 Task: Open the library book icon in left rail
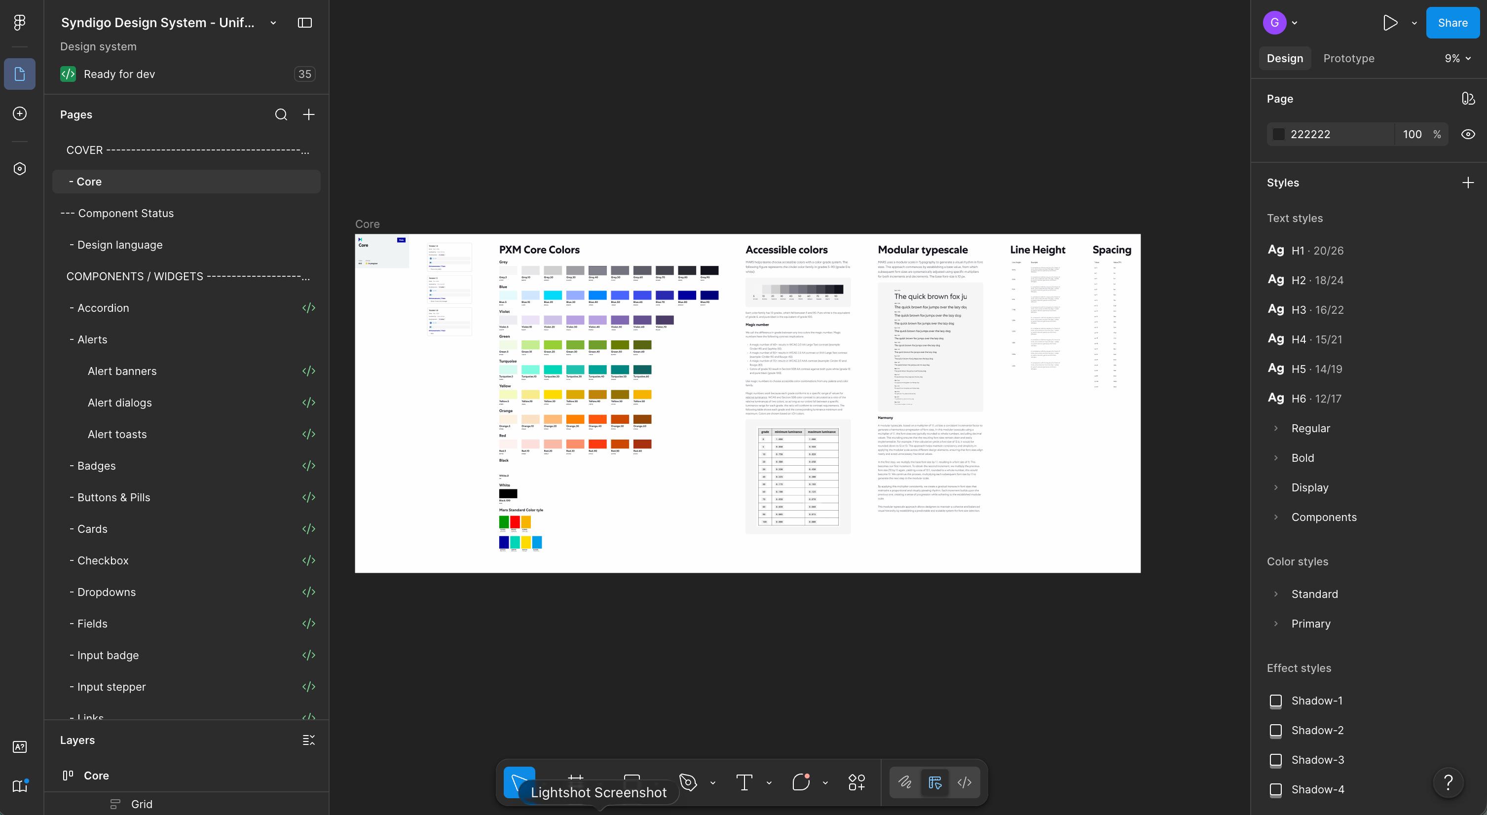[20, 786]
